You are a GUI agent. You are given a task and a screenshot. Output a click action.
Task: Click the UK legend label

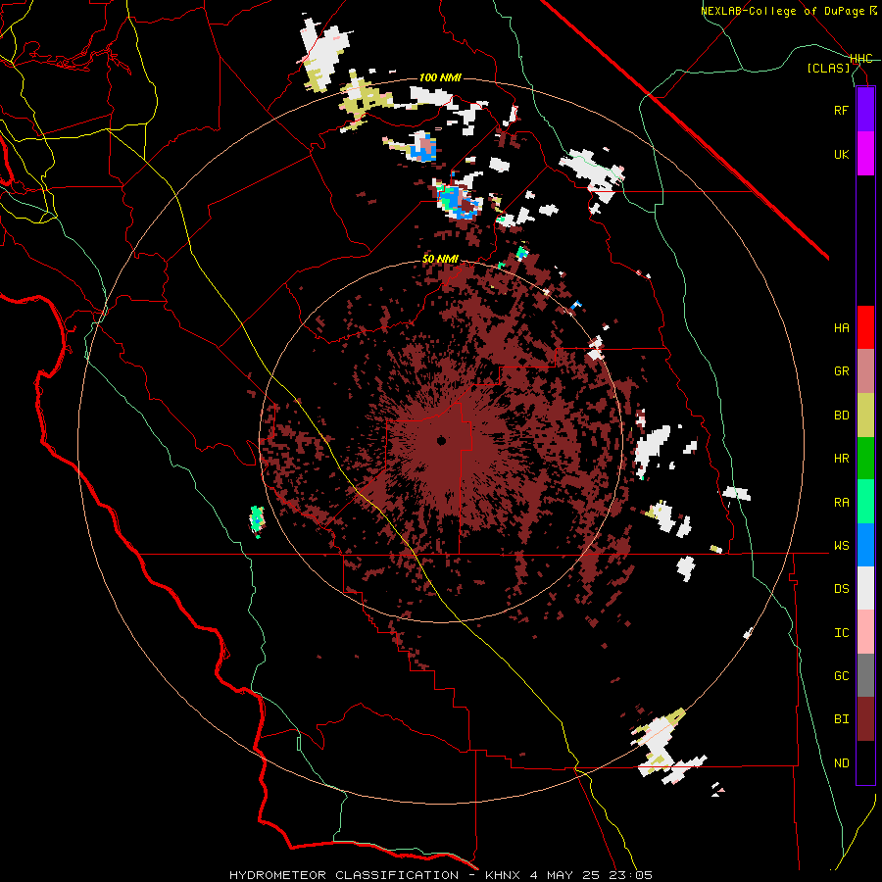coord(841,154)
